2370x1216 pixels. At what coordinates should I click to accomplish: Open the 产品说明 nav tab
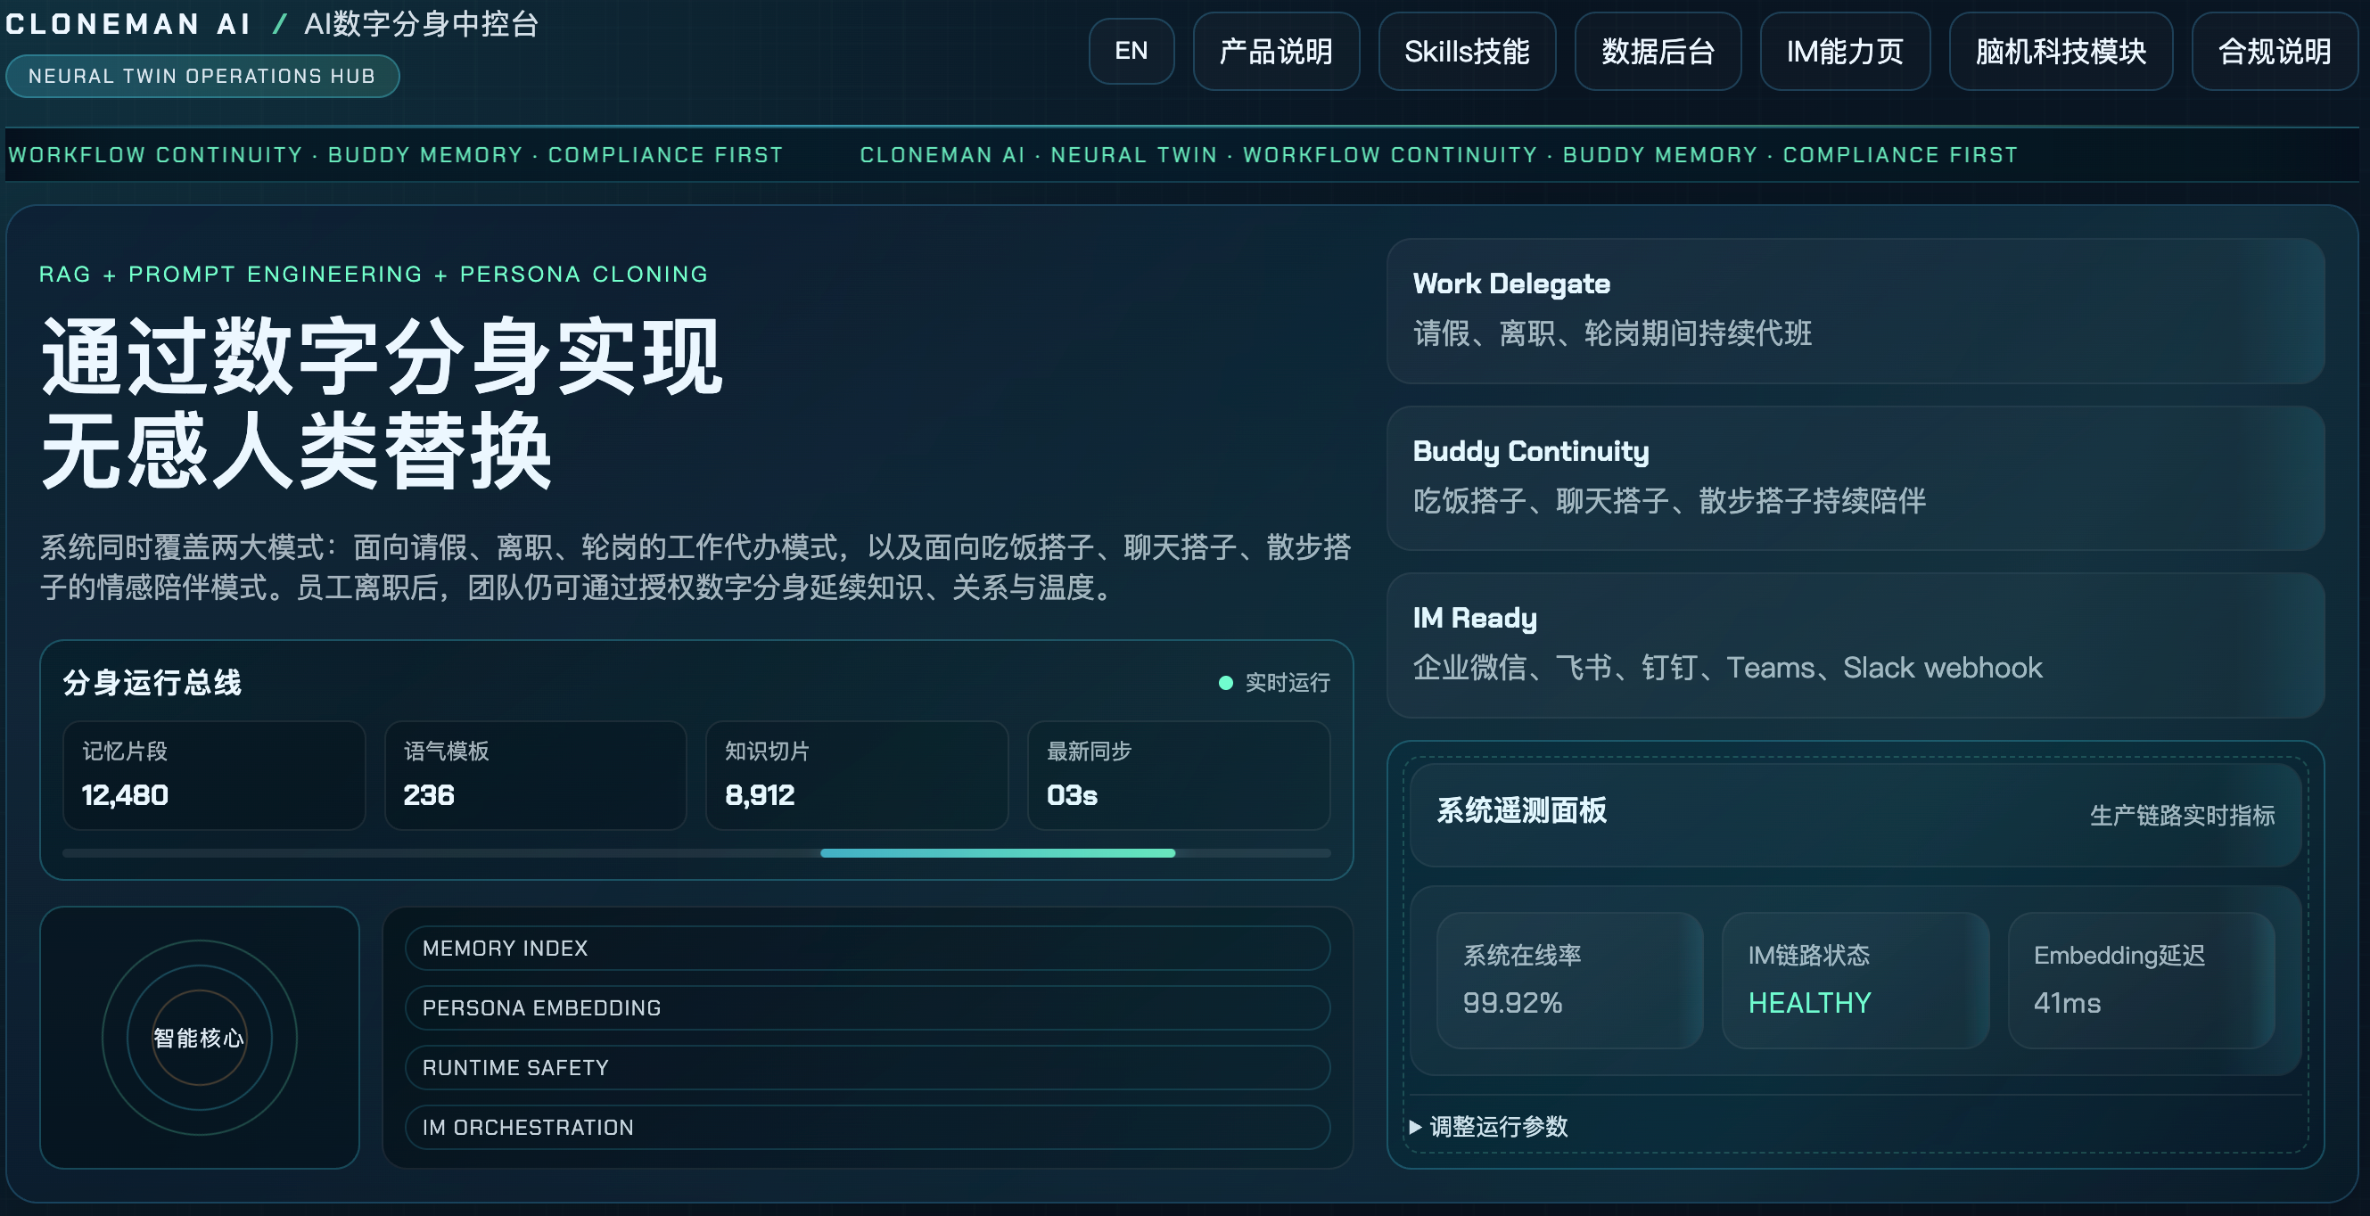(x=1275, y=52)
